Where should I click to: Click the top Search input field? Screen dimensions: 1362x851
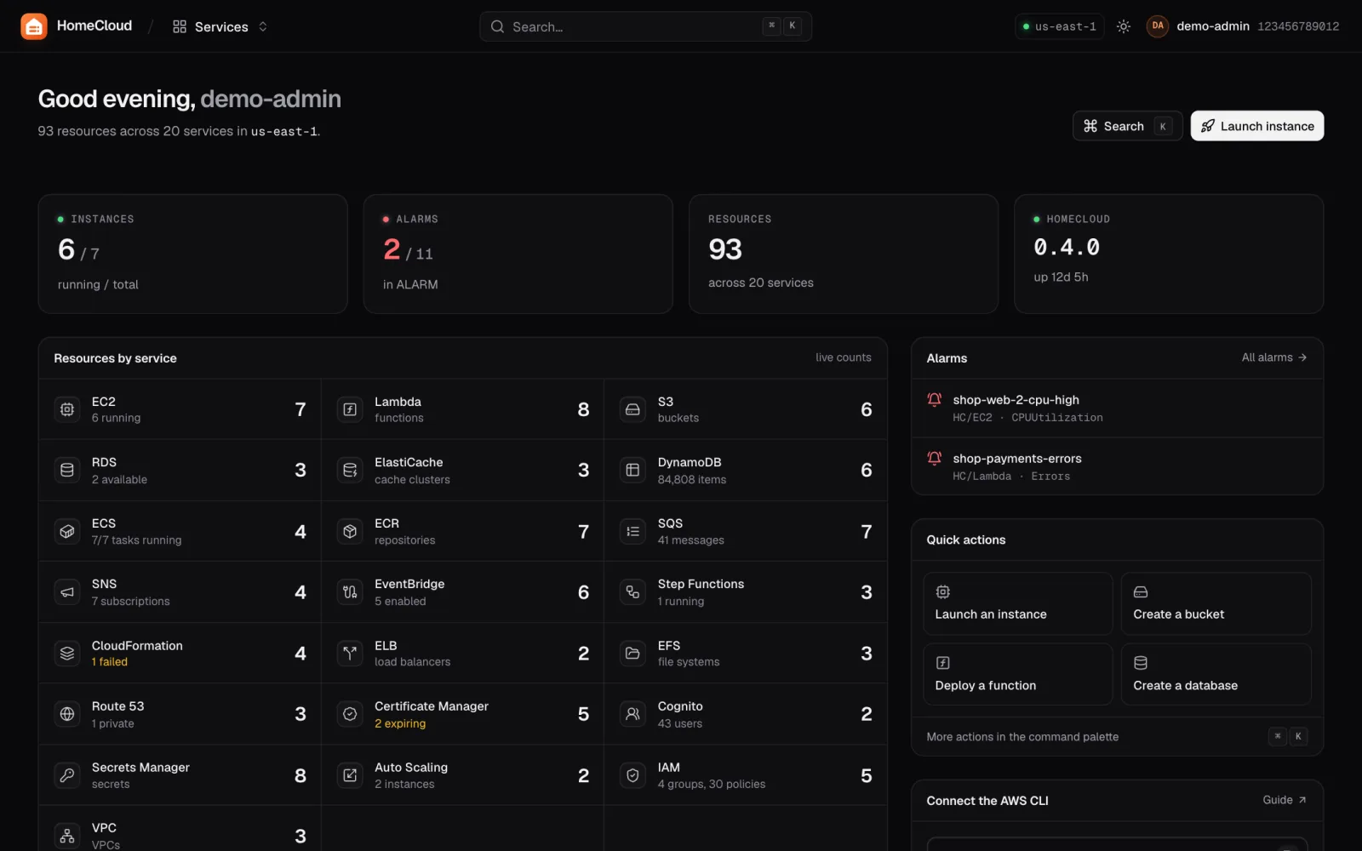tap(645, 26)
